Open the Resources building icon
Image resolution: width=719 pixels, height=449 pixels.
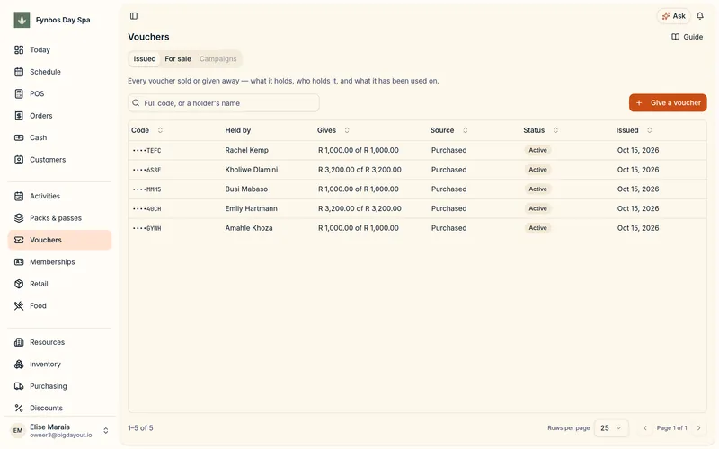click(x=19, y=342)
